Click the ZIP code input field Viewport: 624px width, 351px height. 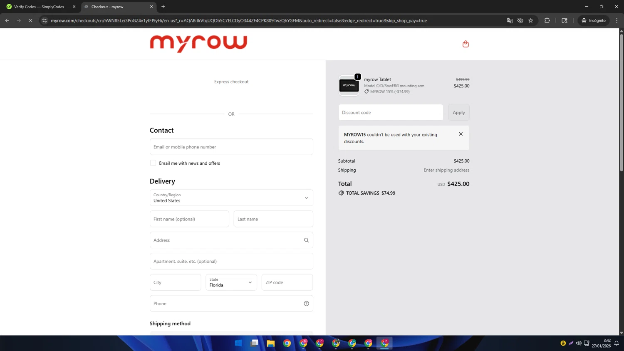(287, 282)
